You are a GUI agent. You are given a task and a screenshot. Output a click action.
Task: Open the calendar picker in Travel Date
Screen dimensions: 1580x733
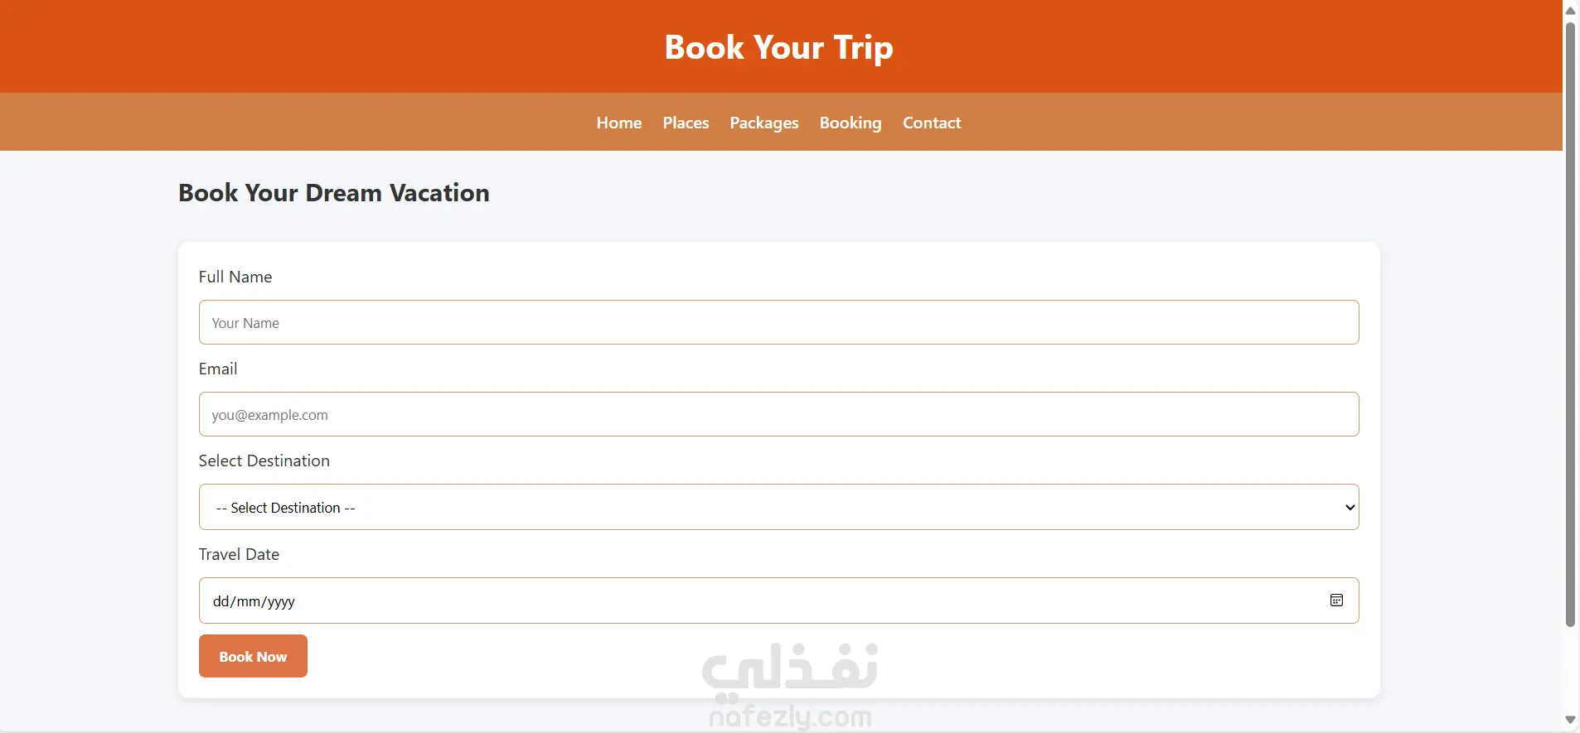pos(1336,600)
